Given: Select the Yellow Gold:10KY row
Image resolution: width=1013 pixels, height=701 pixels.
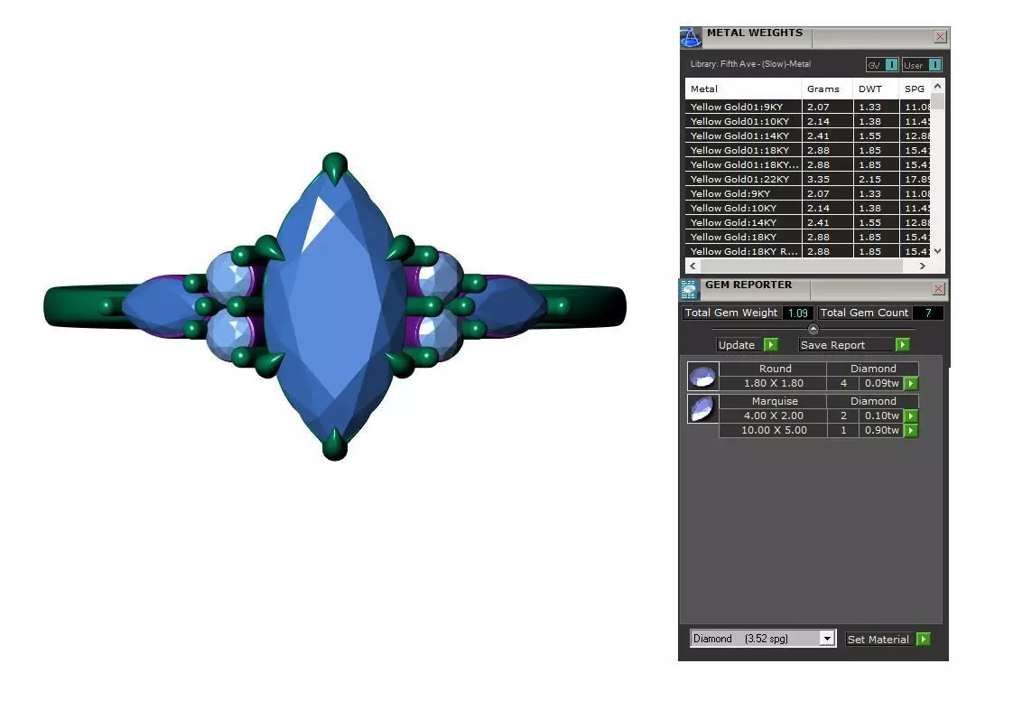Looking at the screenshot, I should click(x=807, y=209).
